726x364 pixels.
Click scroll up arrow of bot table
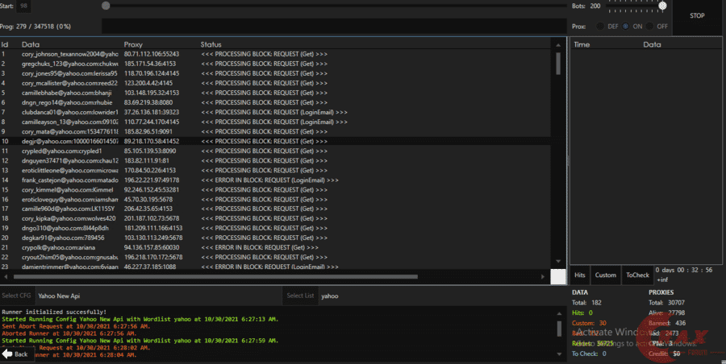pos(558,45)
